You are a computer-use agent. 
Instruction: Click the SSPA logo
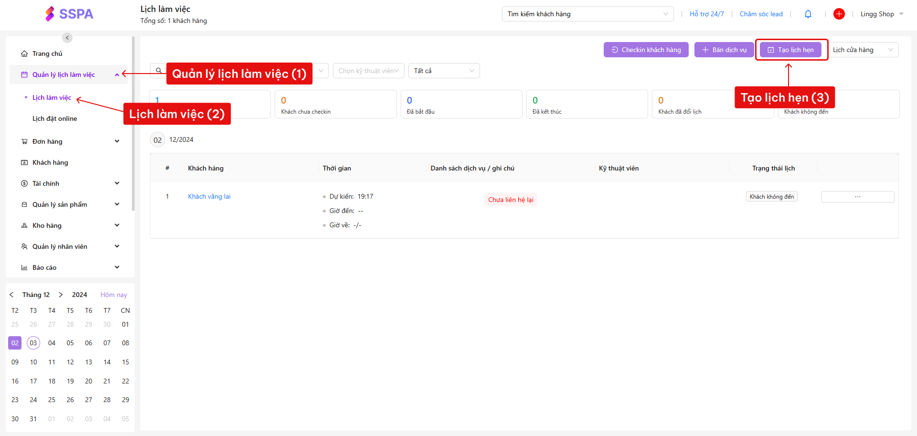[x=69, y=14]
